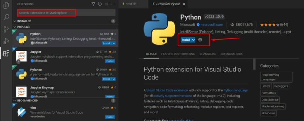Screen dimensions: 304x121
Task: Open the actively supported versions link
Action: coord(173,96)
